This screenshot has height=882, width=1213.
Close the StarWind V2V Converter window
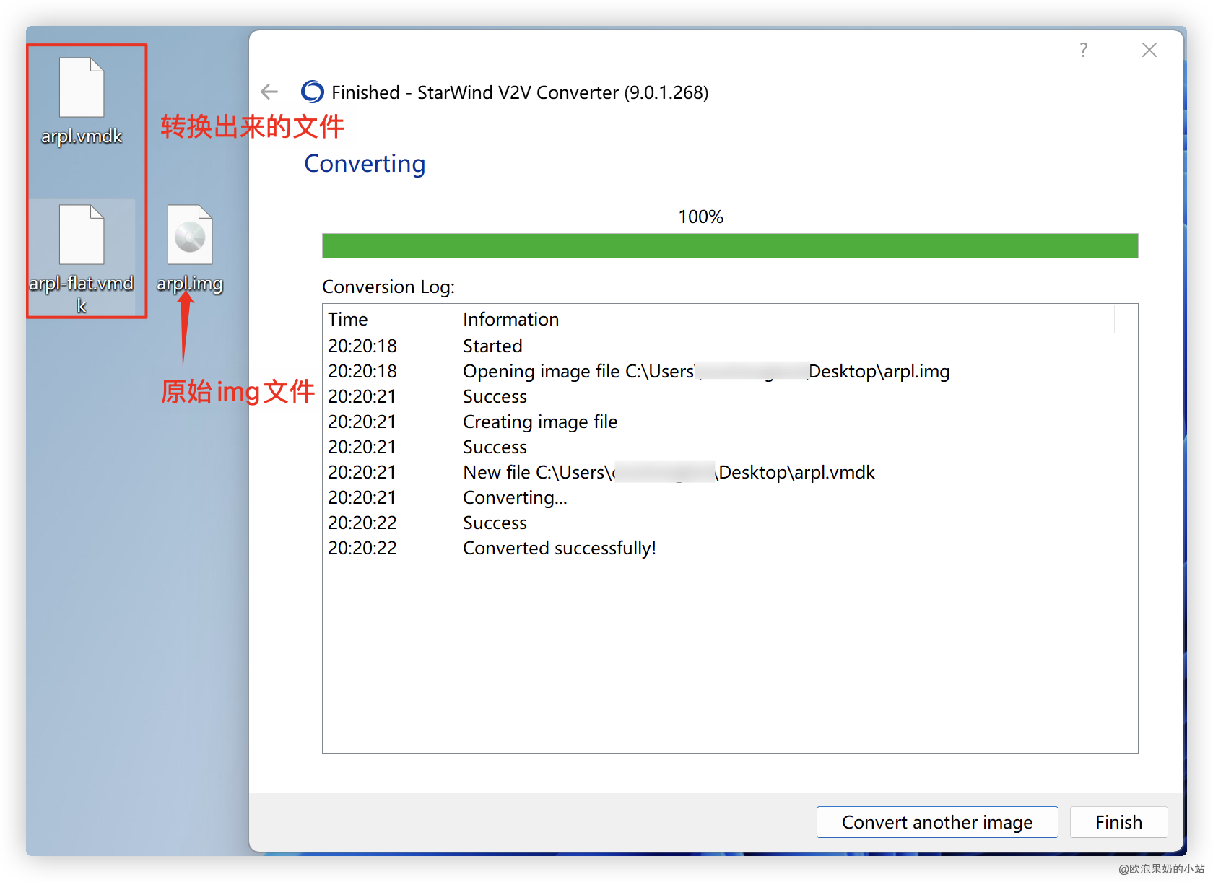coord(1149,50)
